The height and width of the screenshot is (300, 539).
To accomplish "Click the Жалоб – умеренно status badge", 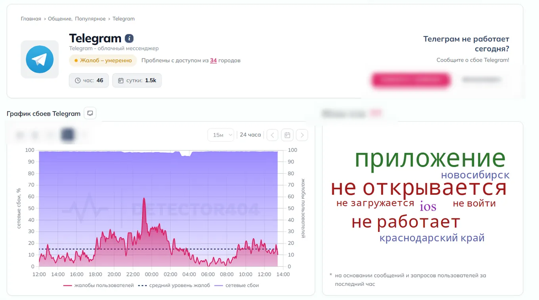I will click(x=103, y=61).
